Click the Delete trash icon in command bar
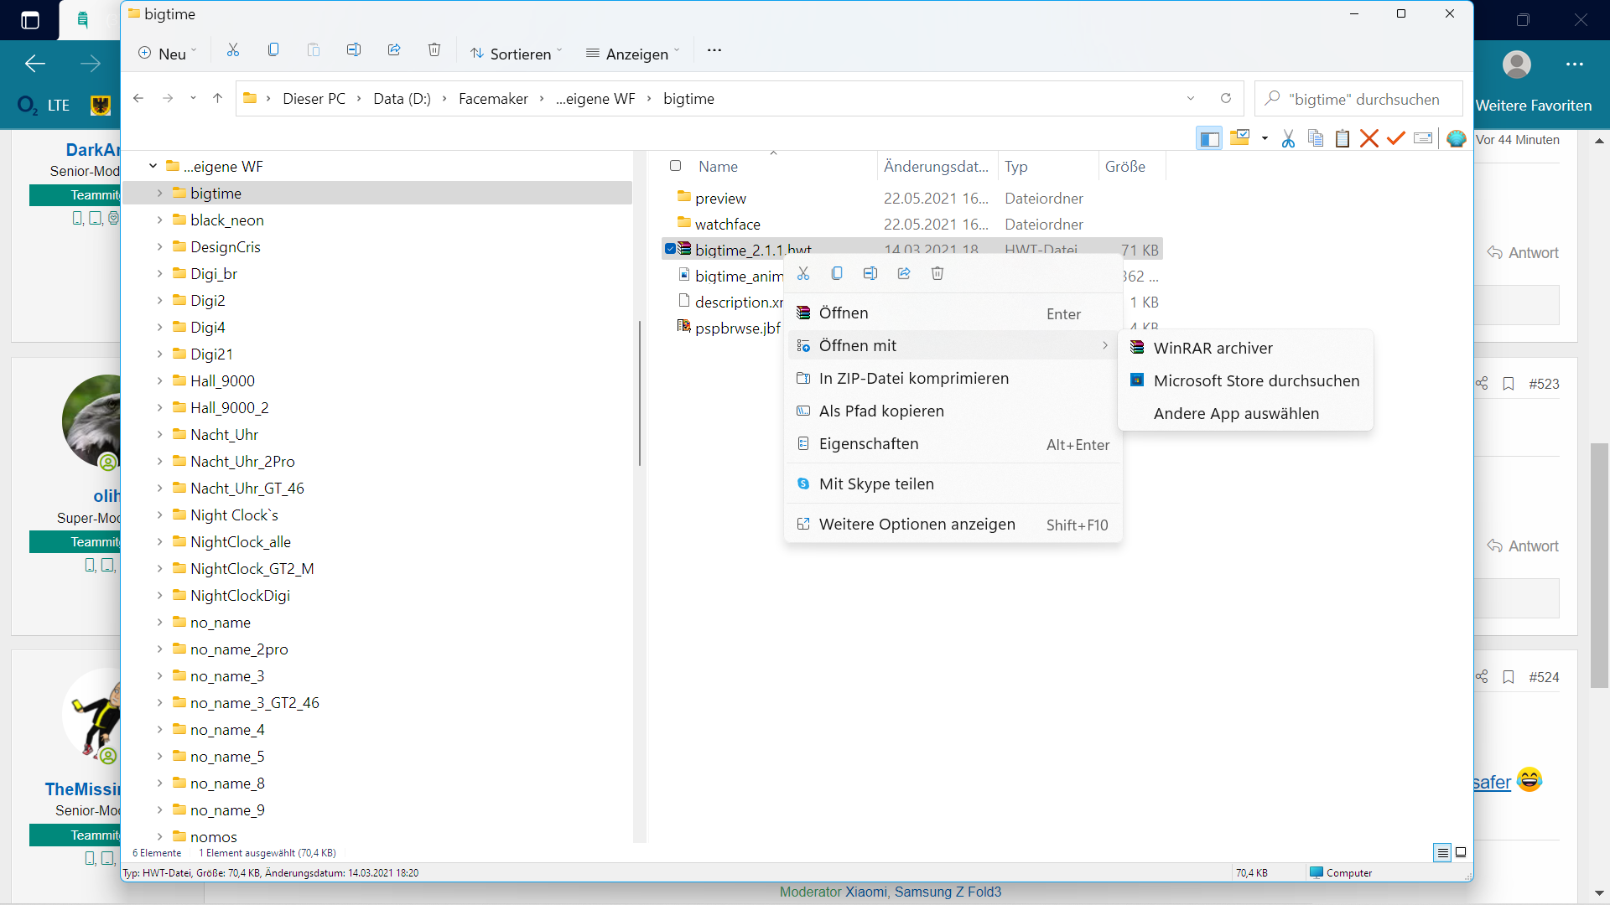Viewport: 1610px width, 905px height. (434, 50)
